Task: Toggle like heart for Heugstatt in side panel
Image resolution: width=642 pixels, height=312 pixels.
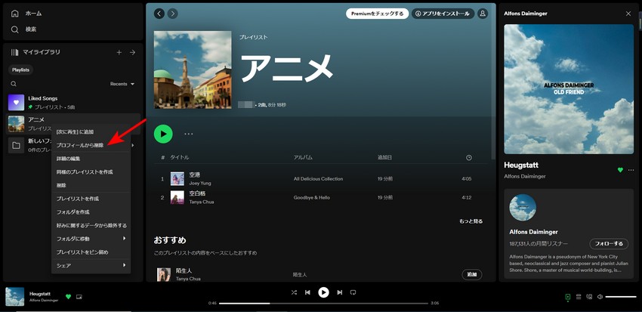Action: 620,170
